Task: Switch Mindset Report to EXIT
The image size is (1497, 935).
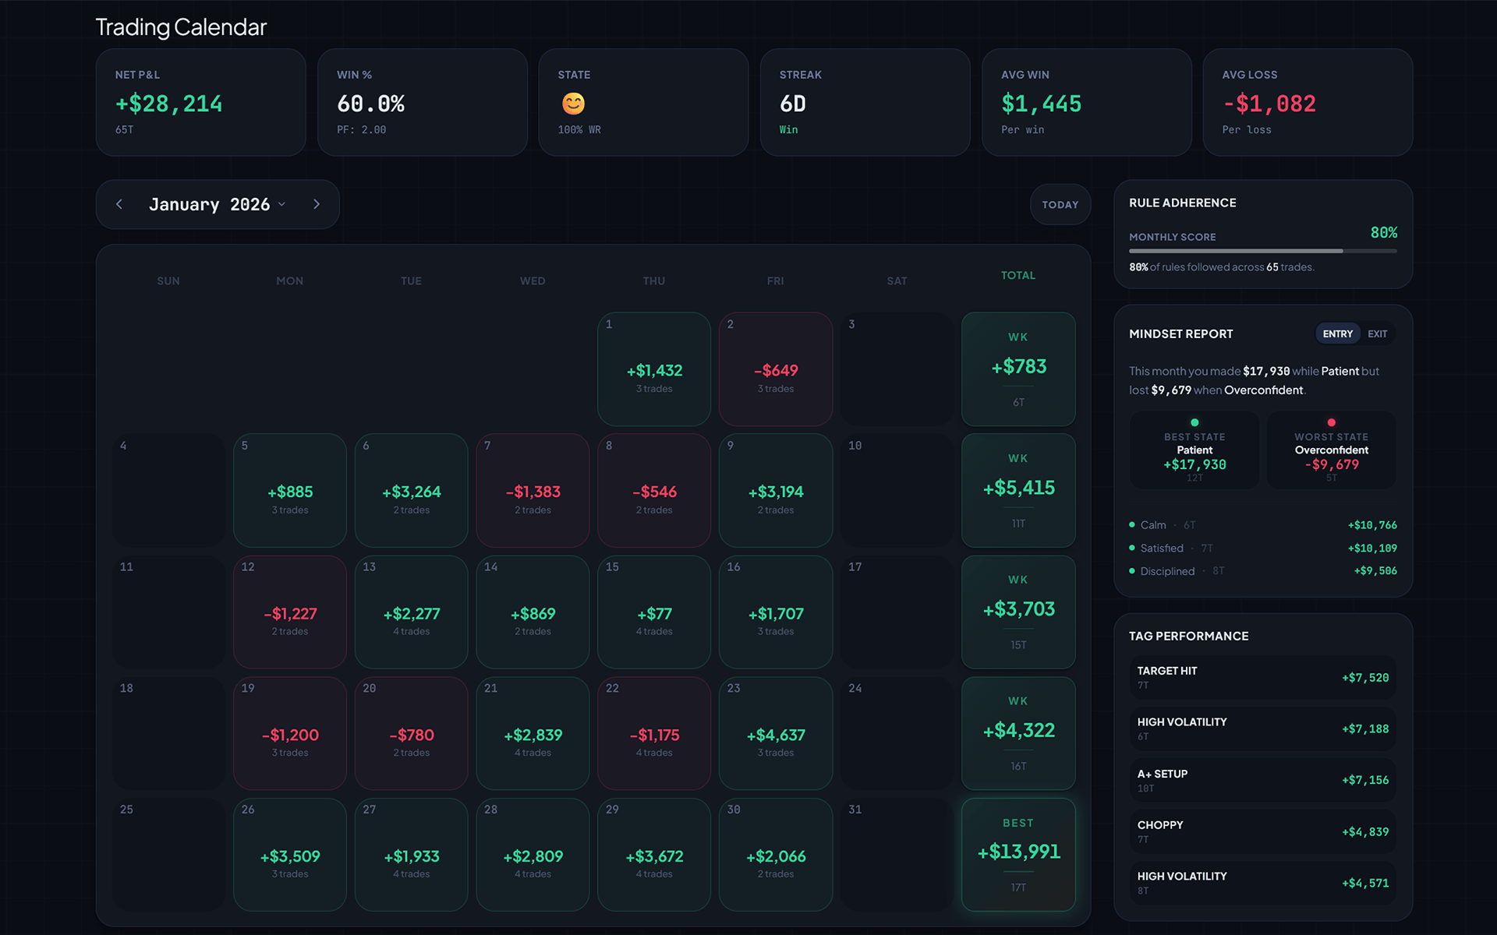Action: (x=1377, y=333)
